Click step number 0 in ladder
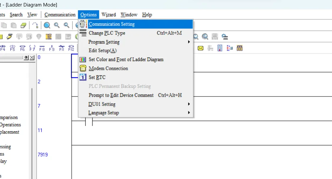 click(x=39, y=57)
